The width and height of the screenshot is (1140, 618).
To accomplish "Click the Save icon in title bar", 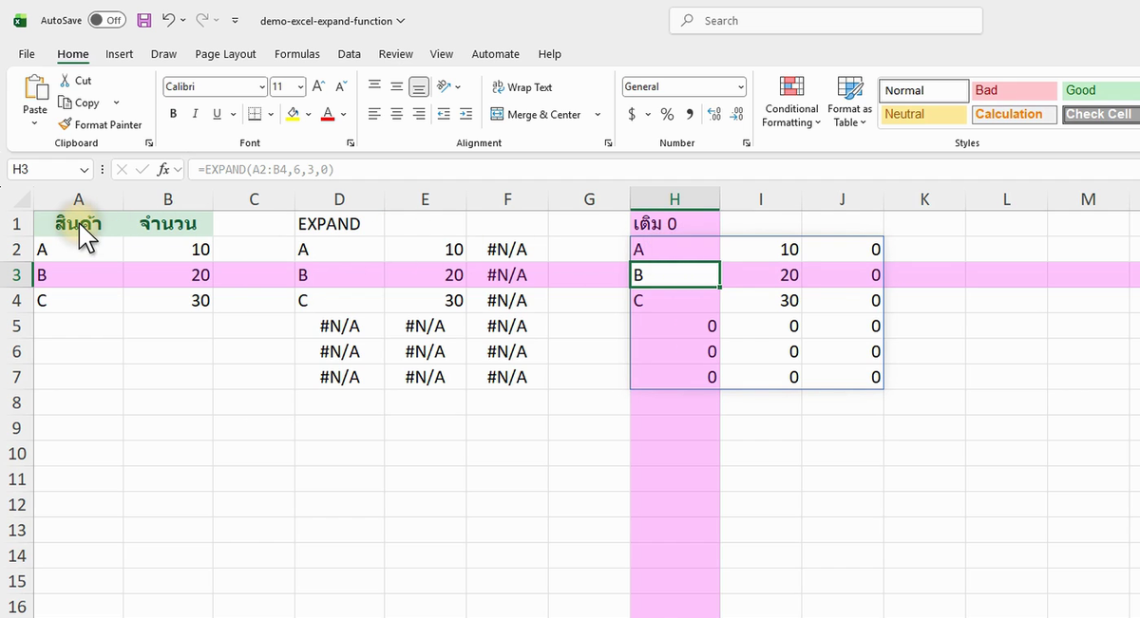I will 144,20.
